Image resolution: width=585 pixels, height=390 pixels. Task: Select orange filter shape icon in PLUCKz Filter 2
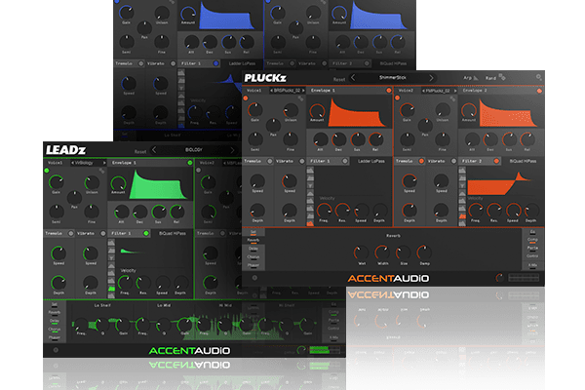tap(462, 215)
